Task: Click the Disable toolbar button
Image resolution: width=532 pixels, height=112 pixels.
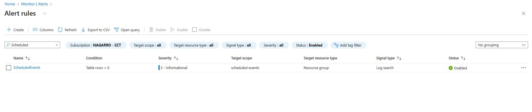Action: [201, 30]
